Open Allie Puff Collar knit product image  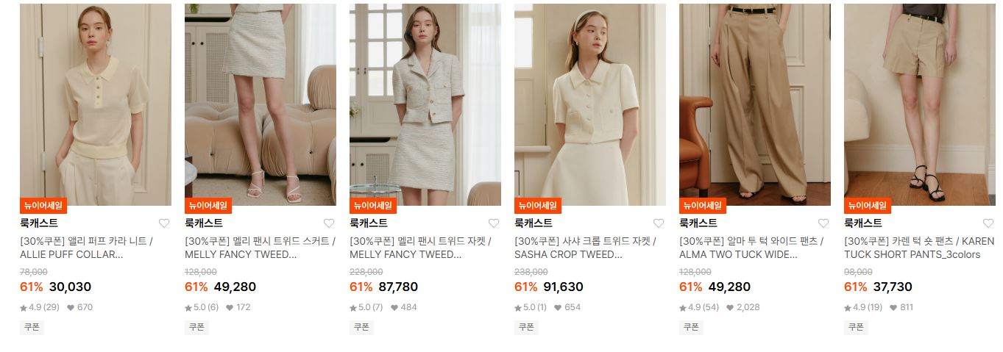(x=96, y=104)
